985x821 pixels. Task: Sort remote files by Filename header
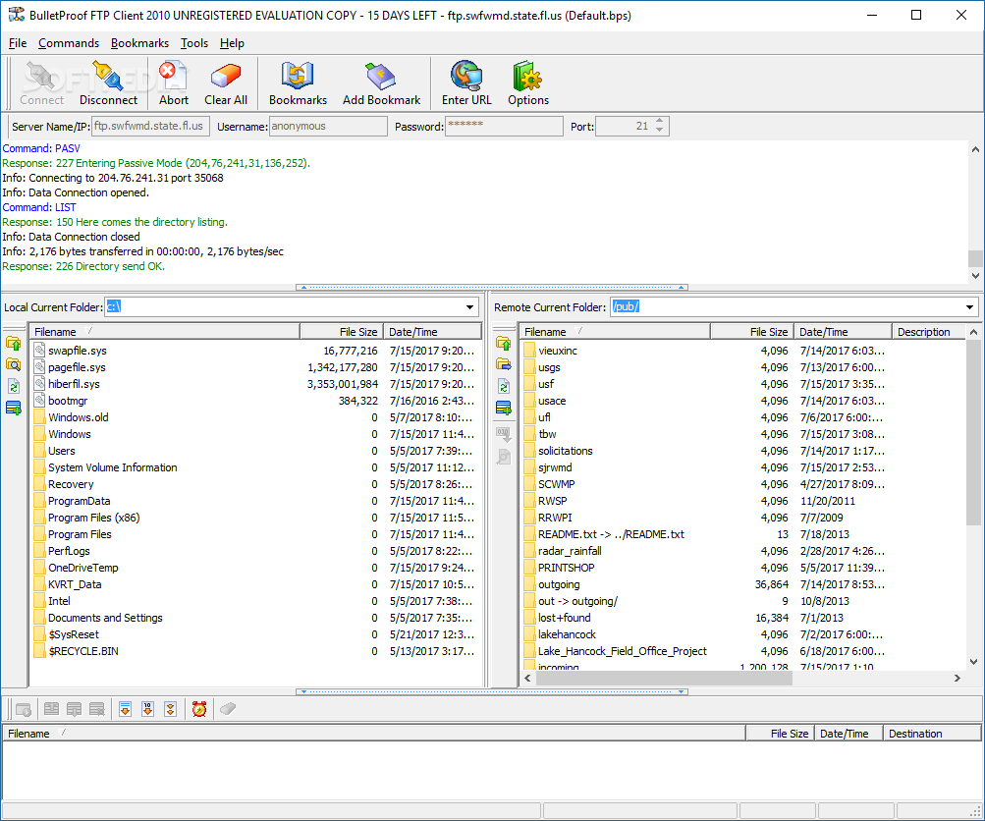click(x=615, y=332)
